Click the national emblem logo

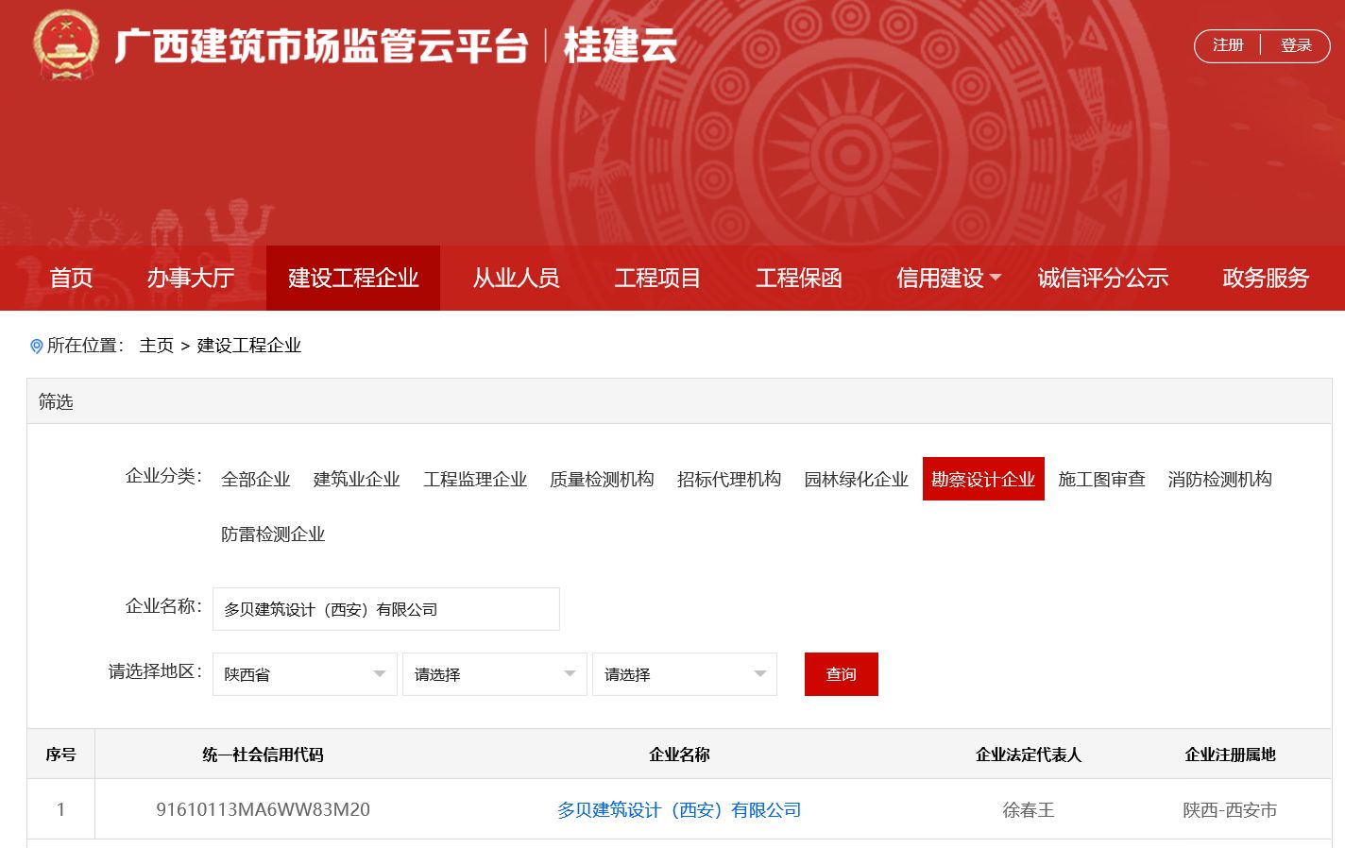65,44
